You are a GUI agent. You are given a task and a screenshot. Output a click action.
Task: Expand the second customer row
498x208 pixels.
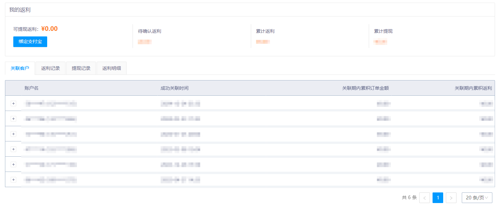click(13, 119)
